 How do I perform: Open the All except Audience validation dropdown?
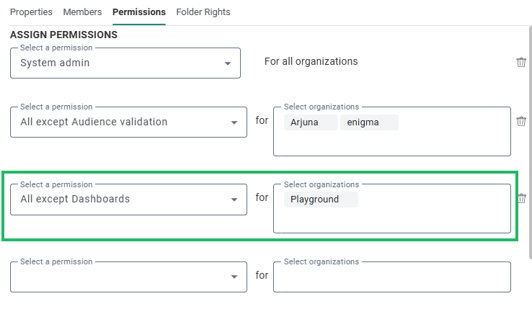[234, 122]
